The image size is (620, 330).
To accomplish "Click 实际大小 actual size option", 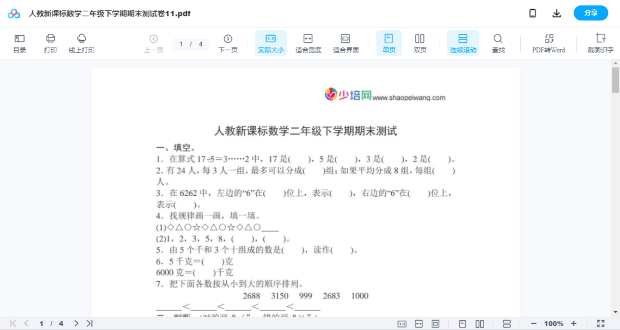I will (270, 43).
